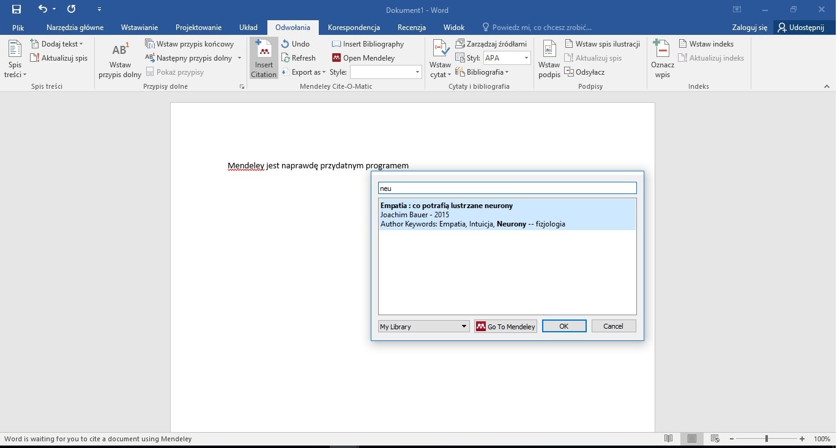The image size is (837, 448).
Task: Click the Mendeley Refresh button
Action: [299, 58]
